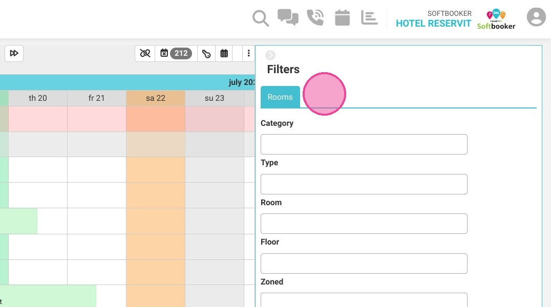Click HOTEL RESERVIT title link

433,24
